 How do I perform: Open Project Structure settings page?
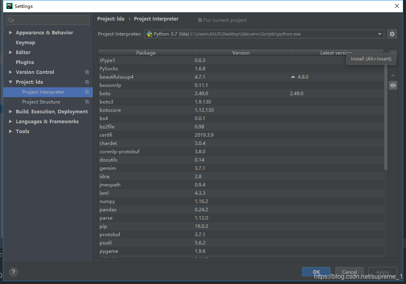tap(41, 102)
